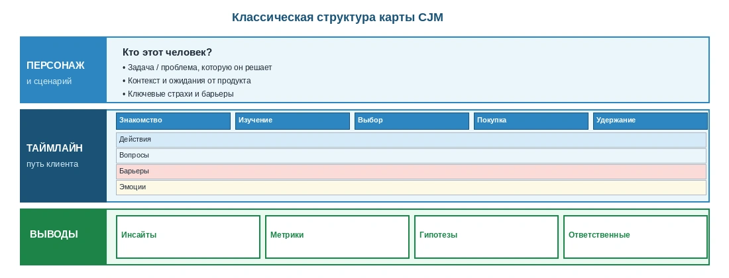Click the 'и сценарий' subtitle
The image size is (729, 278).
click(49, 81)
